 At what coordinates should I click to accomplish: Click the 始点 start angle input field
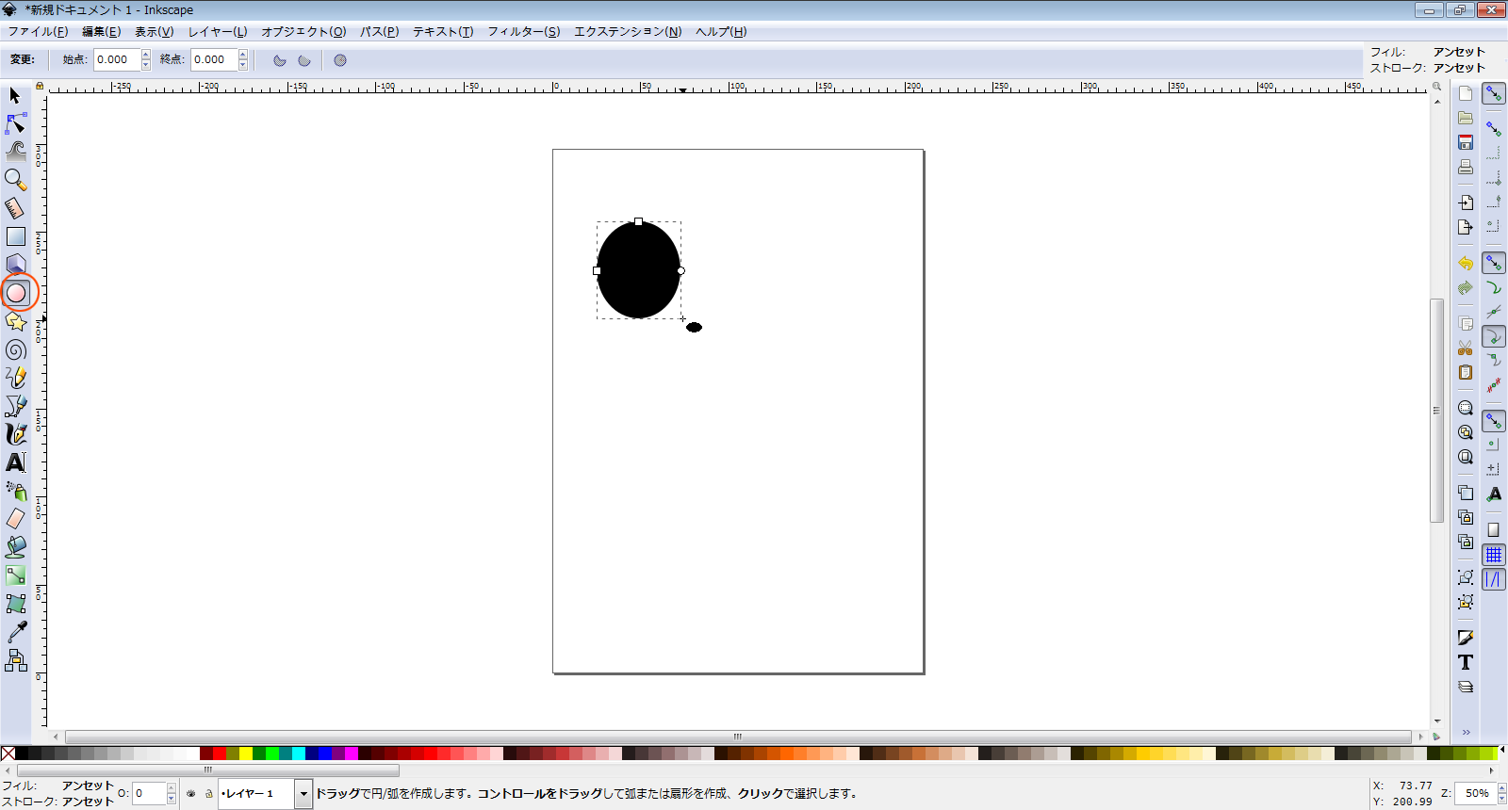pyautogui.click(x=117, y=59)
